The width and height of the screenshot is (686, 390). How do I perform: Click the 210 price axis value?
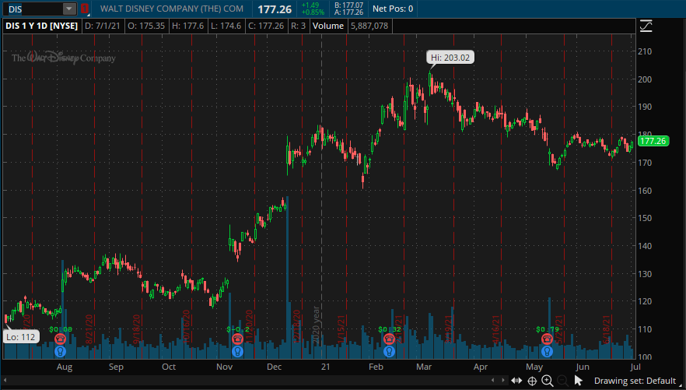(x=645, y=51)
